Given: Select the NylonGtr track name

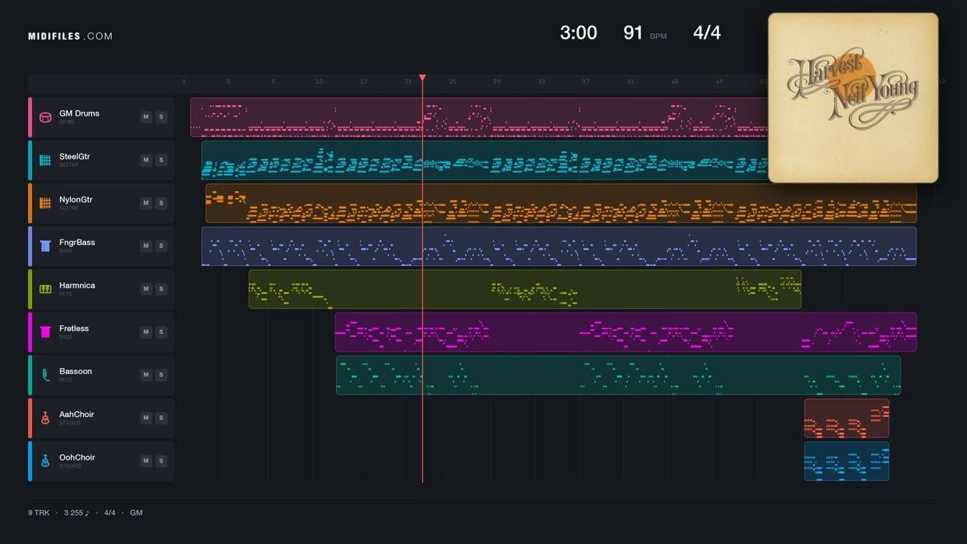Looking at the screenshot, I should (x=76, y=199).
